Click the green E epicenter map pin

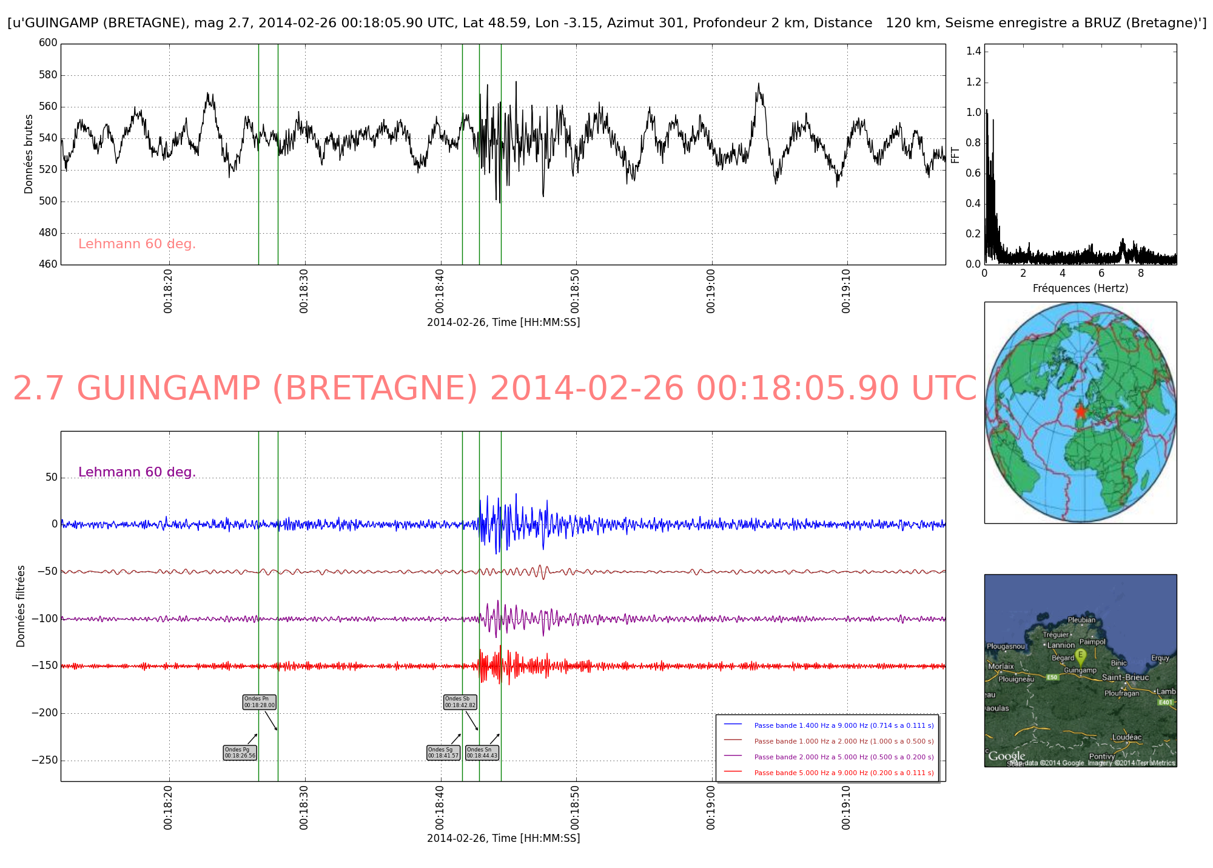coord(1080,656)
